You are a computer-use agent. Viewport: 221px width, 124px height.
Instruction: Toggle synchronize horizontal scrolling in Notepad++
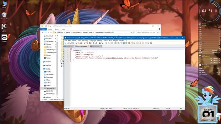coord(115,43)
